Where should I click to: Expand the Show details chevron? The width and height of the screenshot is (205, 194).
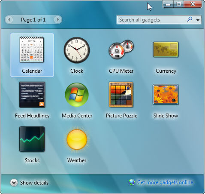[x=14, y=183]
